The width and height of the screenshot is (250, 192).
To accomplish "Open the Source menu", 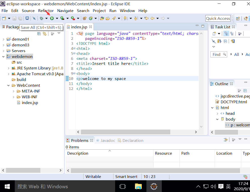I will pos(28,11).
